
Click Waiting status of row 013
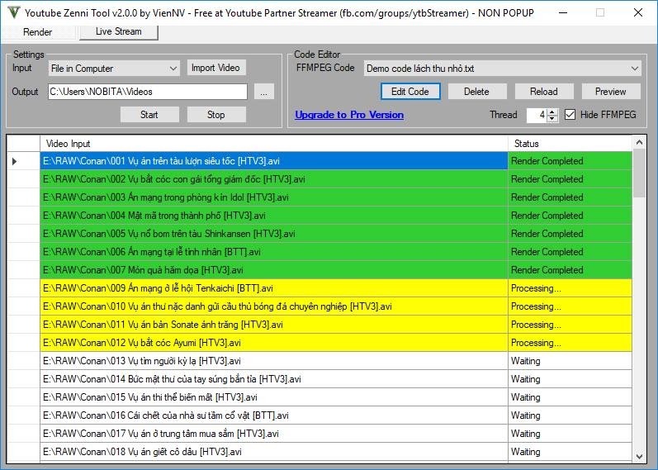click(x=570, y=361)
